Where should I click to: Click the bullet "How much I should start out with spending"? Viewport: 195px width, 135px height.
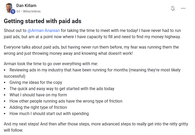(49, 114)
